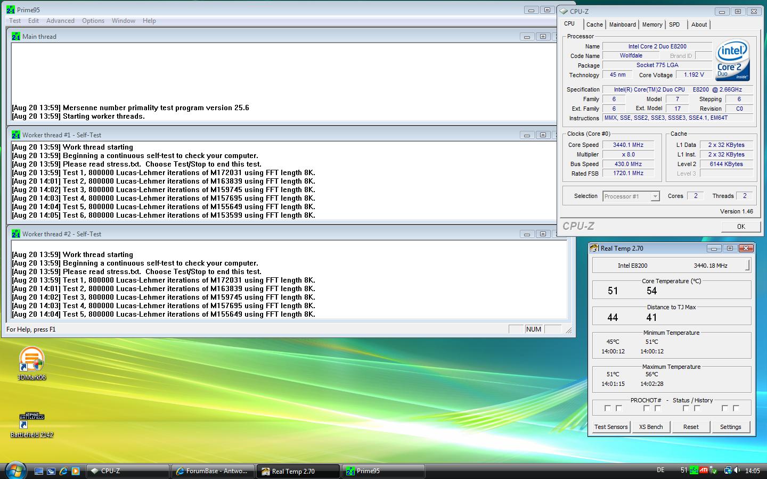767x479 pixels.
Task: Open the Options menu in Prime95
Action: tap(93, 21)
